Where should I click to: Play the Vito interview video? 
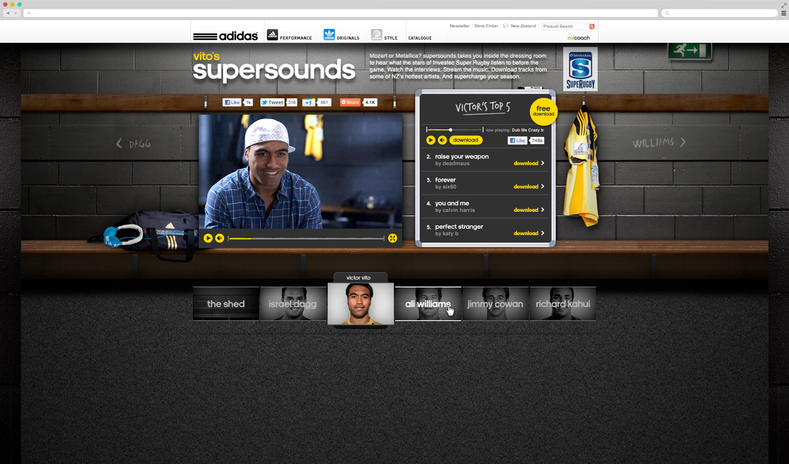point(208,238)
